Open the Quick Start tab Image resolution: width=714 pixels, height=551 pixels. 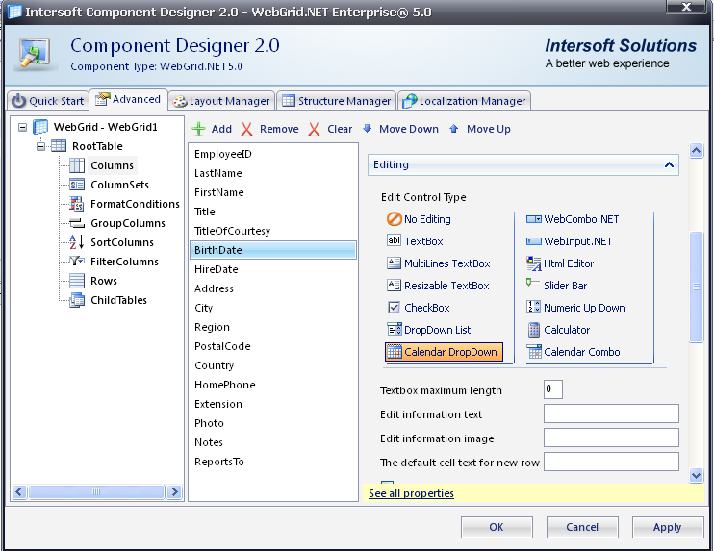pos(47,101)
